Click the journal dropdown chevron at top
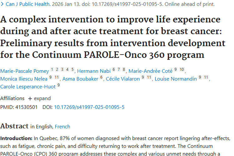234x156 pixels. [2, 5]
